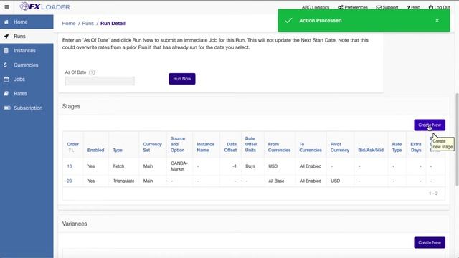Click the Support envelope icon
The width and height of the screenshot is (459, 258).
[379, 7]
